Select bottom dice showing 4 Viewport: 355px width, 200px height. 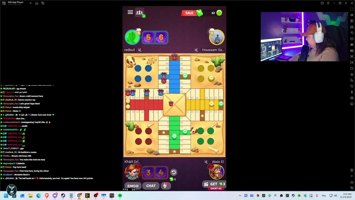(x=161, y=173)
